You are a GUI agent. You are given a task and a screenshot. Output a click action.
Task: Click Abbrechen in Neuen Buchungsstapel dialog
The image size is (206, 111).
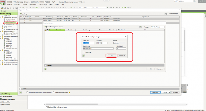pyautogui.click(x=122, y=55)
